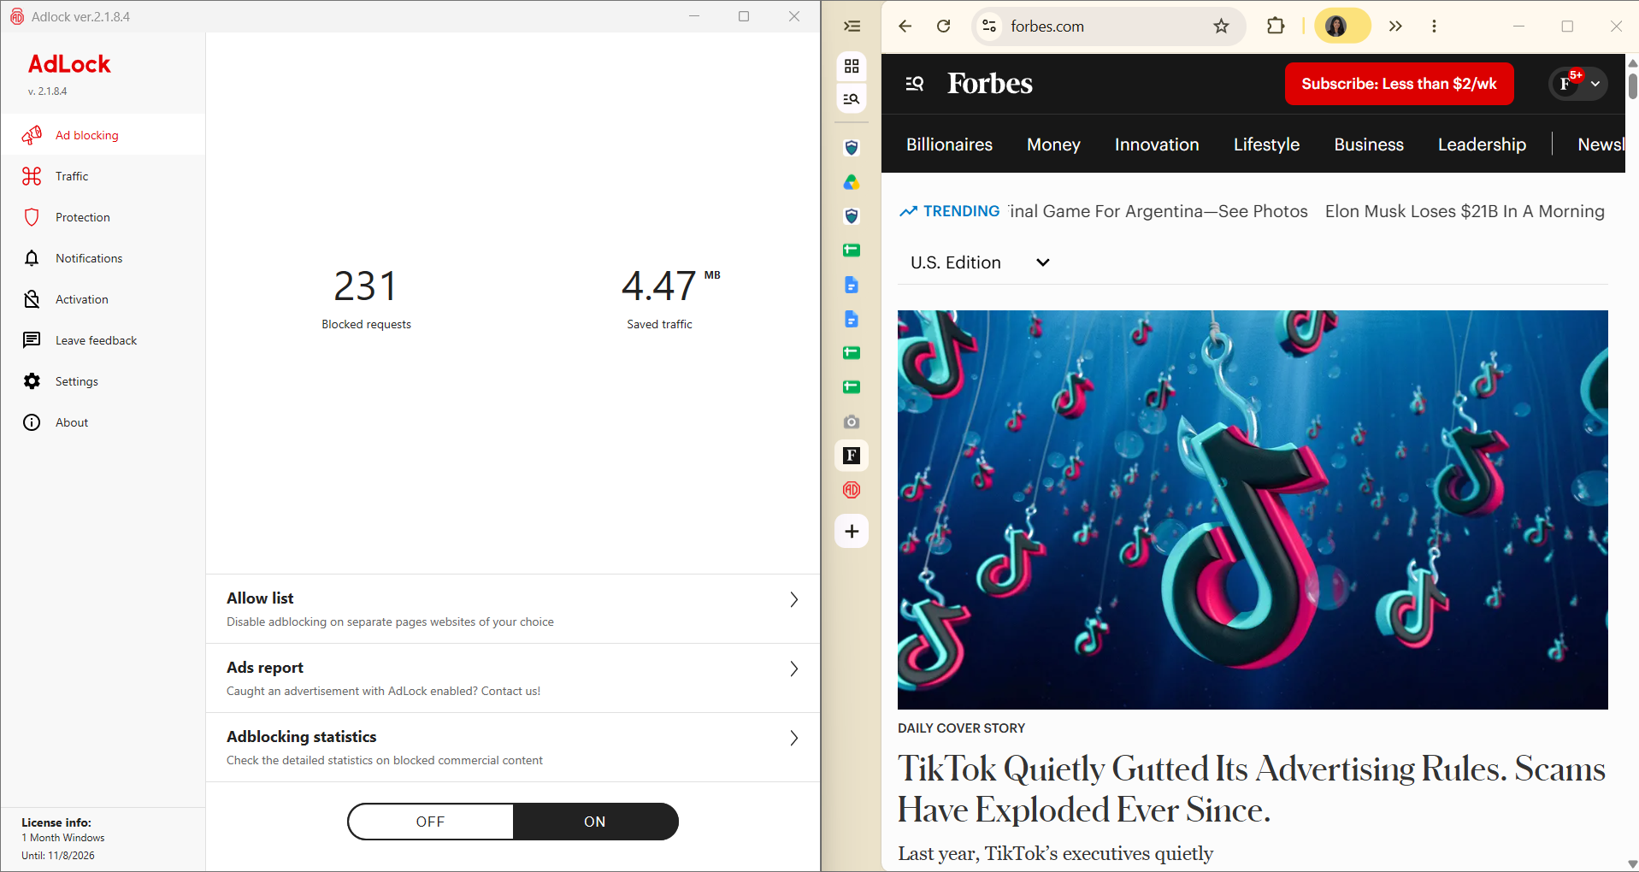Open the Protection shield icon

[x=32, y=217]
